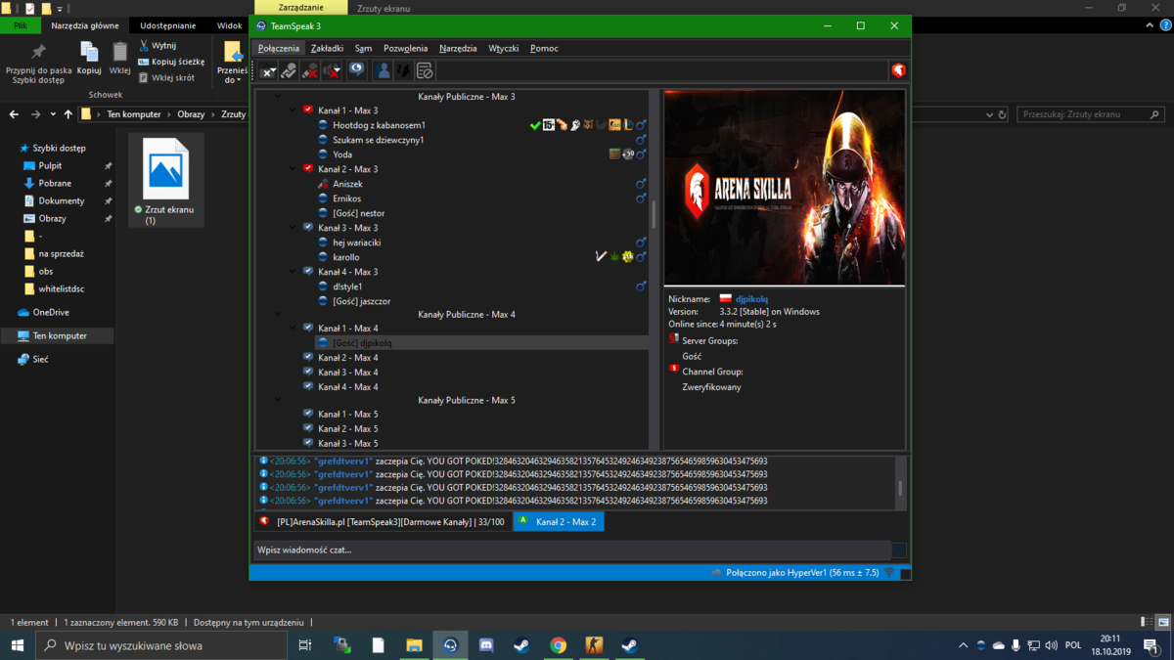Click the djpikolq nickname link
The image size is (1174, 660).
pyautogui.click(x=751, y=299)
